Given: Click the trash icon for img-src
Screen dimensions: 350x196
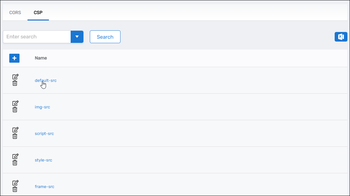Looking at the screenshot, I should (15, 110).
